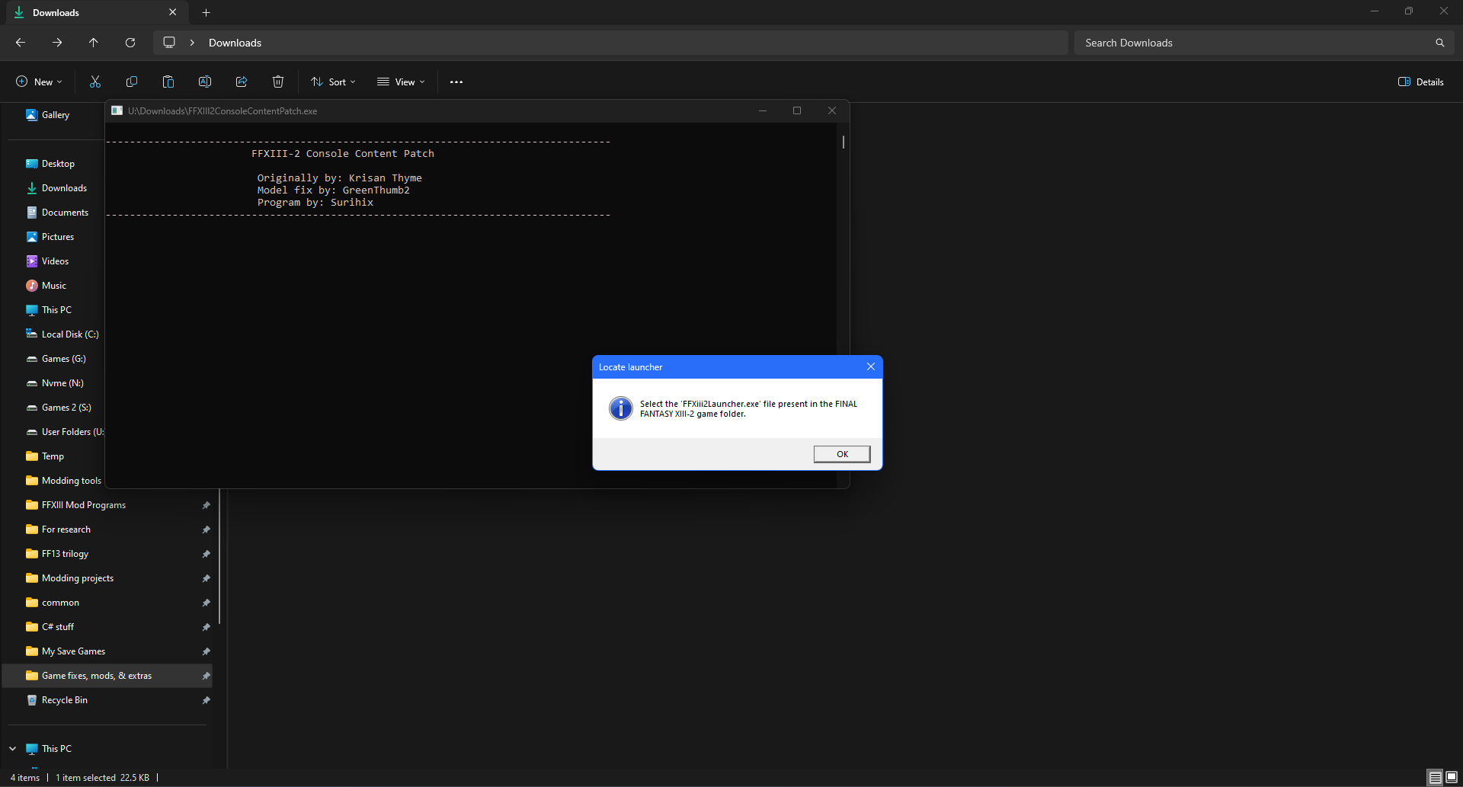Switch to details list view

[1435, 778]
